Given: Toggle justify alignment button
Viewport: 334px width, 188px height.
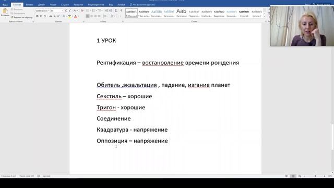Looking at the screenshot, I should [x=99, y=16].
